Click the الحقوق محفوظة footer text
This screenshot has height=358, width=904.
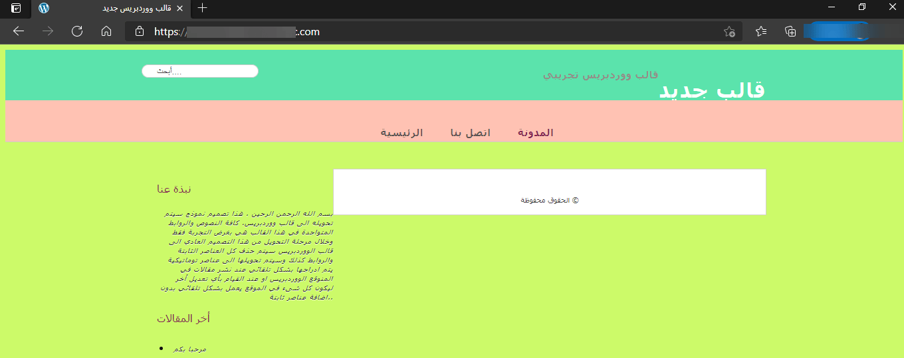click(550, 201)
